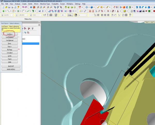Click the Save file icon
This screenshot has height=125, width=155.
coord(9,7)
